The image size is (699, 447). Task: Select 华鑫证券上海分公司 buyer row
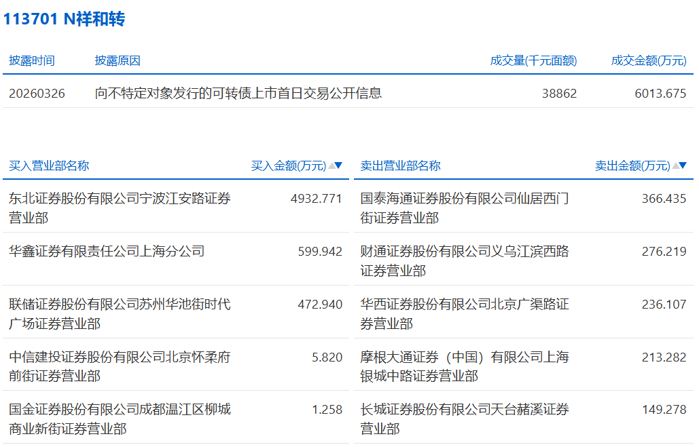[x=107, y=251]
